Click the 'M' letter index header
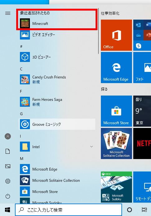Image resolution: width=151 pixels, height=216 pixels. click(21, 159)
